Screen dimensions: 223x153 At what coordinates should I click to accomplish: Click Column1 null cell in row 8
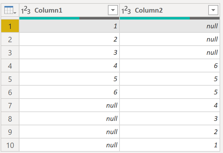69,119
